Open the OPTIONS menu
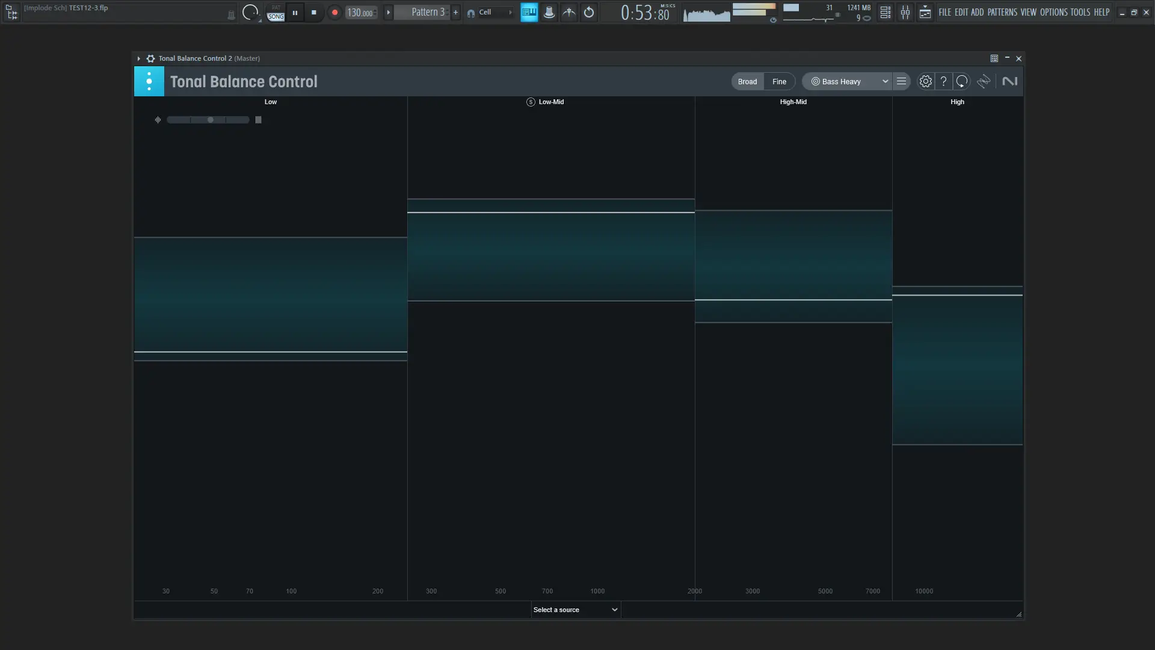 coord(1053,12)
